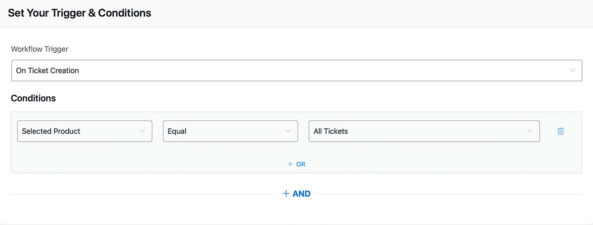The image size is (593, 225).
Task: Delete the condition with the trash icon
Action: point(560,131)
